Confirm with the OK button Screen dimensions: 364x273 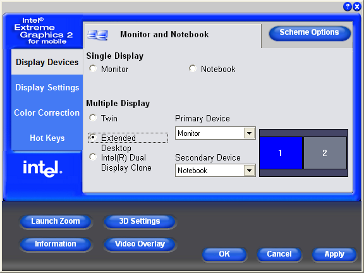[x=224, y=254]
